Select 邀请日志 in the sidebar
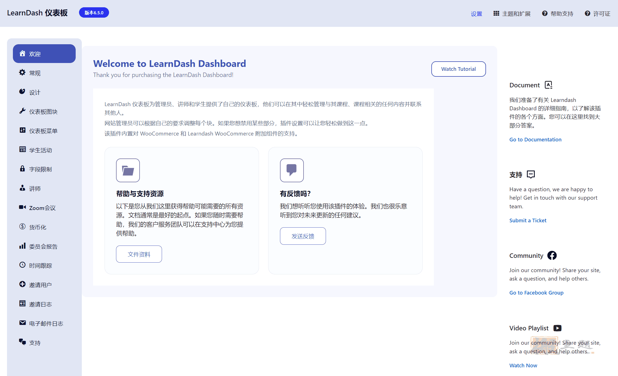618x376 pixels. click(x=44, y=304)
